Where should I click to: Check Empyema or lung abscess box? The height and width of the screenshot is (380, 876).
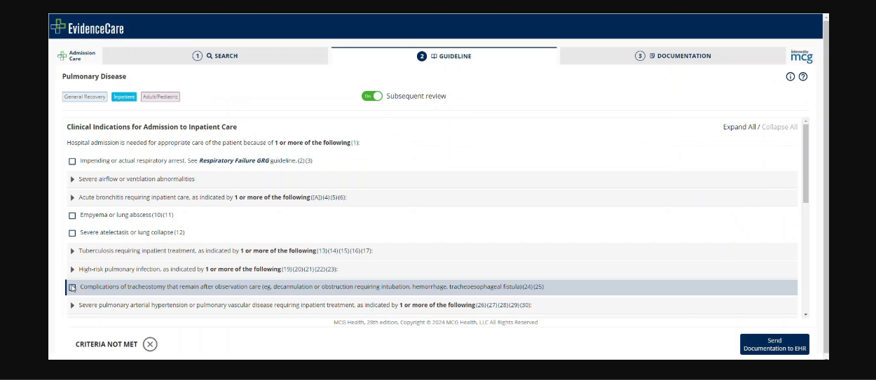click(x=72, y=216)
